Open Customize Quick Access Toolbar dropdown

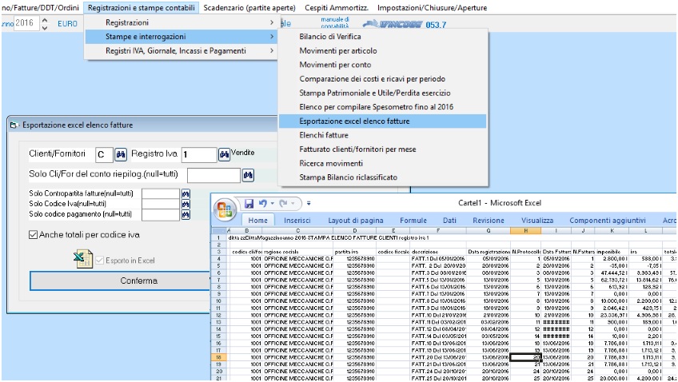pyautogui.click(x=309, y=203)
